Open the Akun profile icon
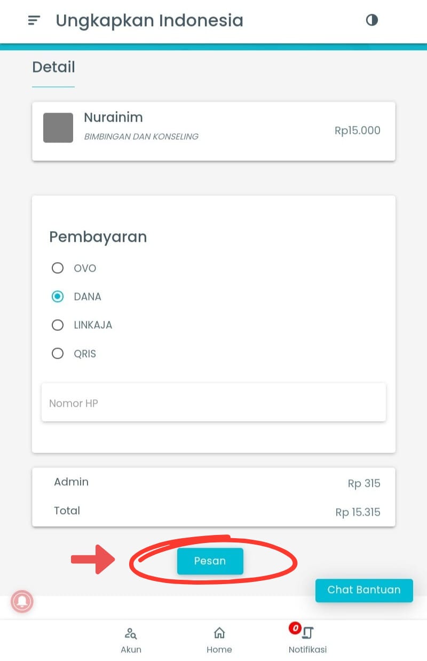Screen dimensions: 427x661 [131, 634]
